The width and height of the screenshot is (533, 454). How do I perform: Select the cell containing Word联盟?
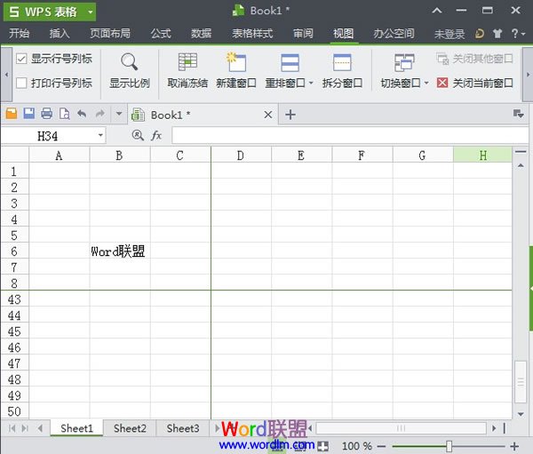pos(120,251)
